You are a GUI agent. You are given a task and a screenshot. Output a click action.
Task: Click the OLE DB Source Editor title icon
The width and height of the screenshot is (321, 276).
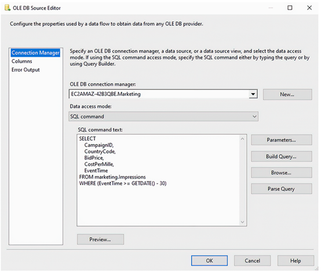click(8, 8)
